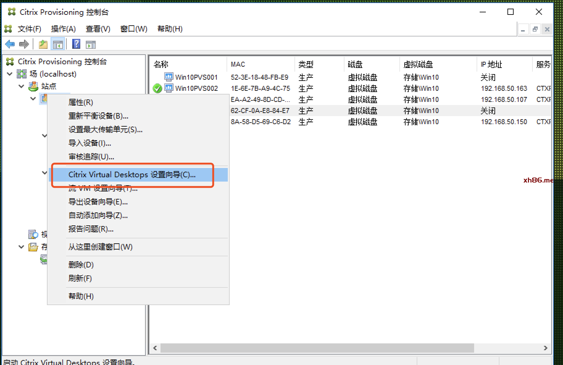Collapse the 场 (localhost) farm node
Viewport: 563px width, 365px height.
click(10, 74)
